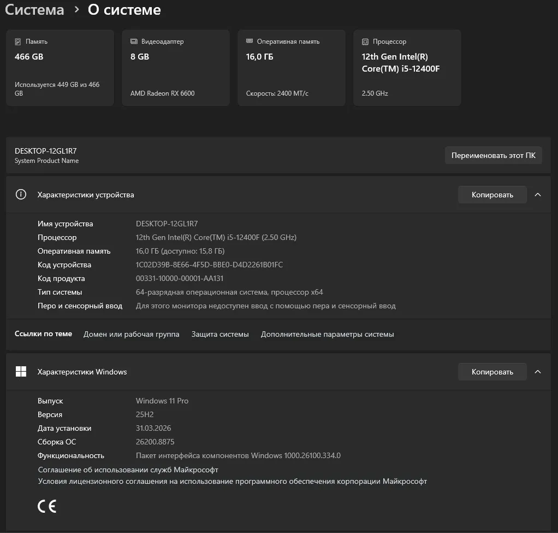Click PC name DESKTOP-12GL1R7 in header
Viewport: 558px width, 533px height.
(45, 151)
